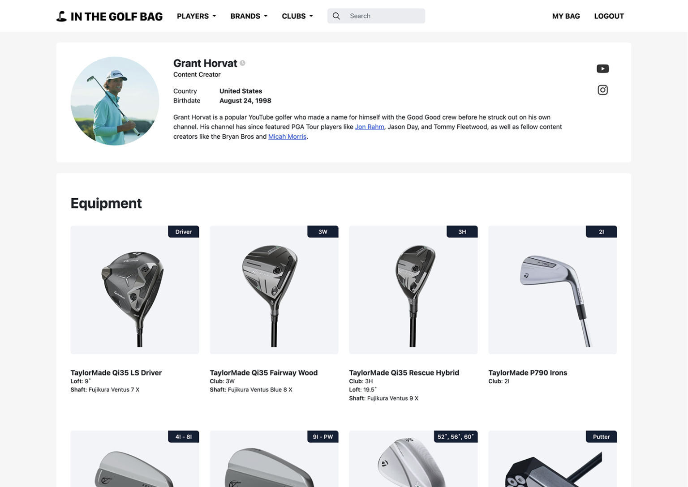The height and width of the screenshot is (487, 688).
Task: Click into the Search field
Action: 376,16
